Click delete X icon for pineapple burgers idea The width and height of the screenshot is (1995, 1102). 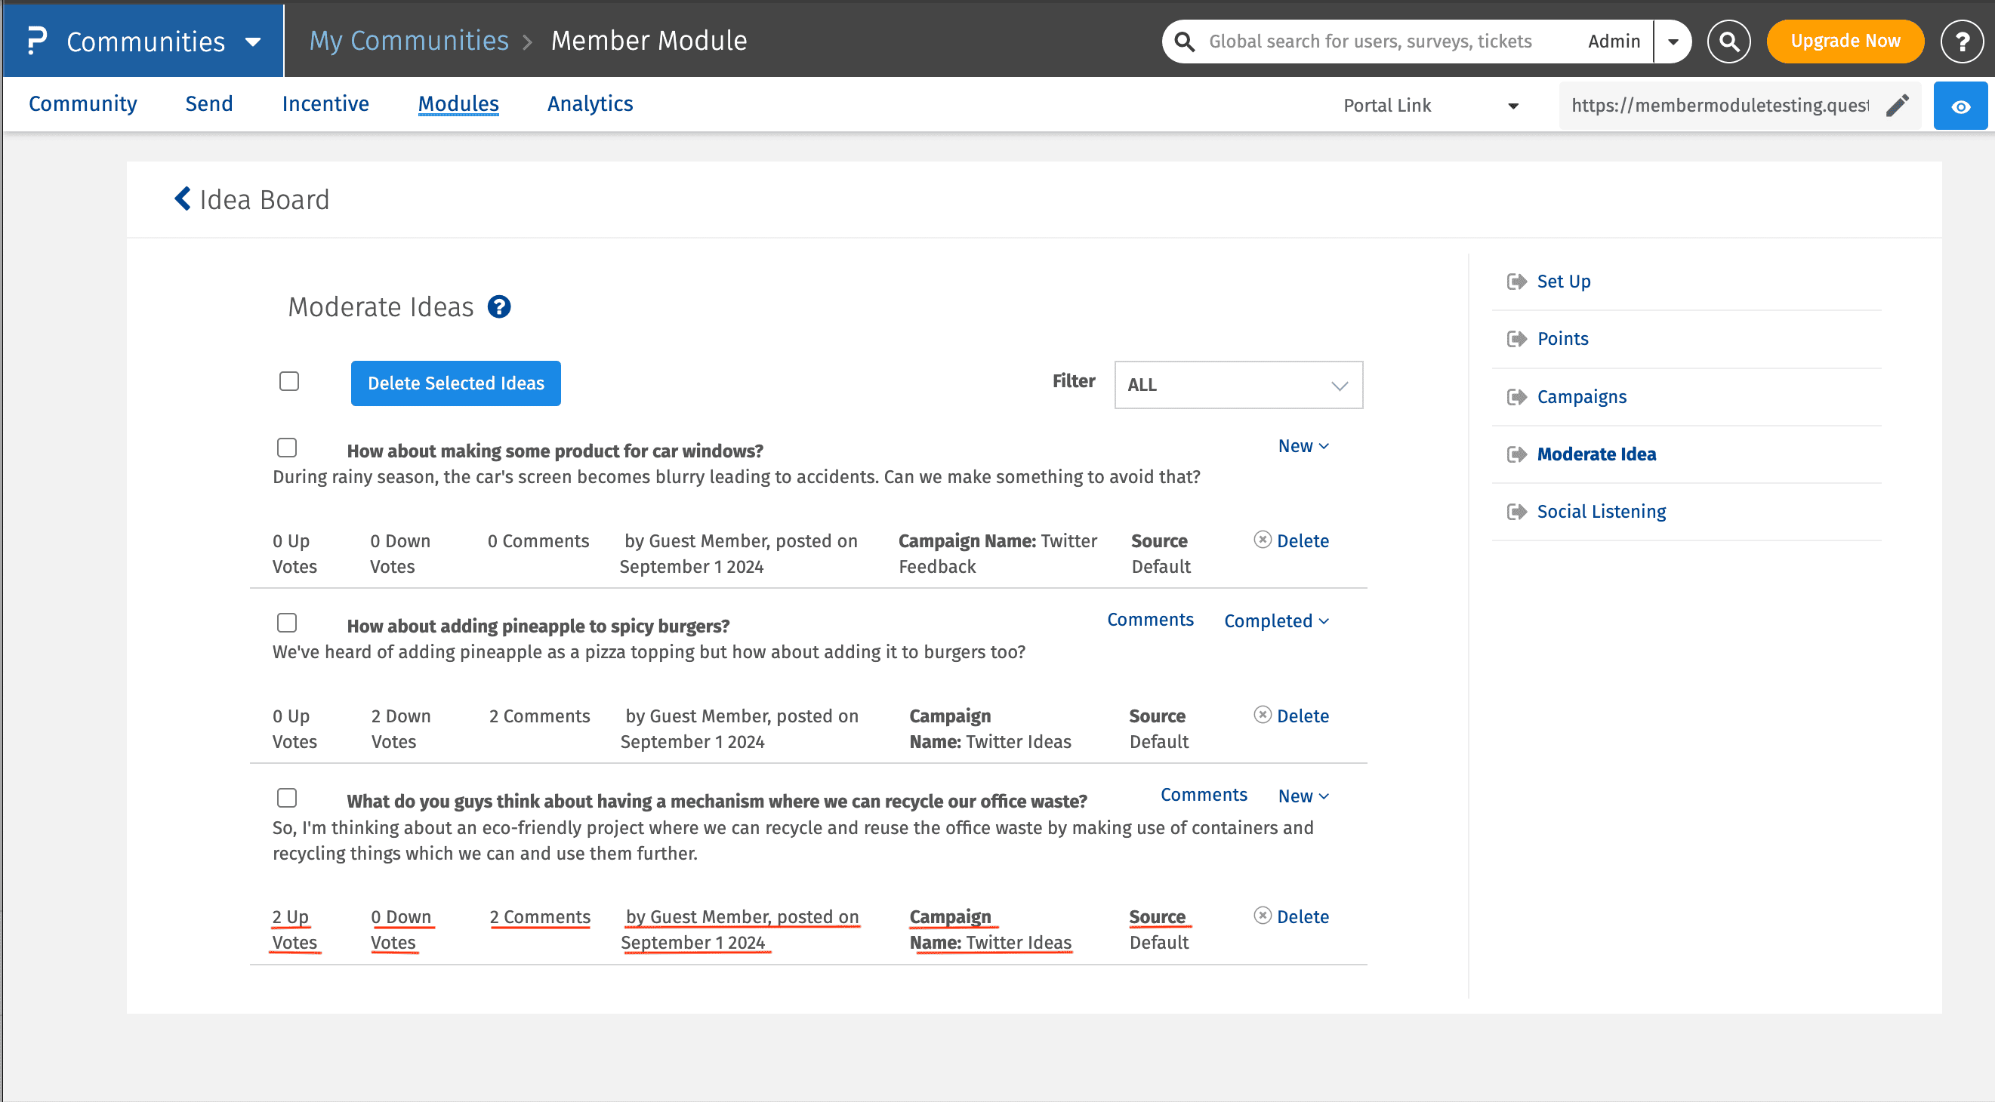pyautogui.click(x=1263, y=714)
